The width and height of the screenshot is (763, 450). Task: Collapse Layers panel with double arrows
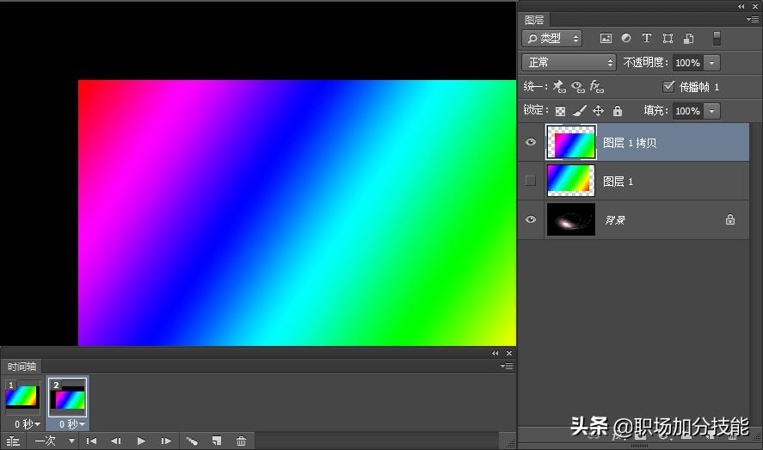coord(741,6)
